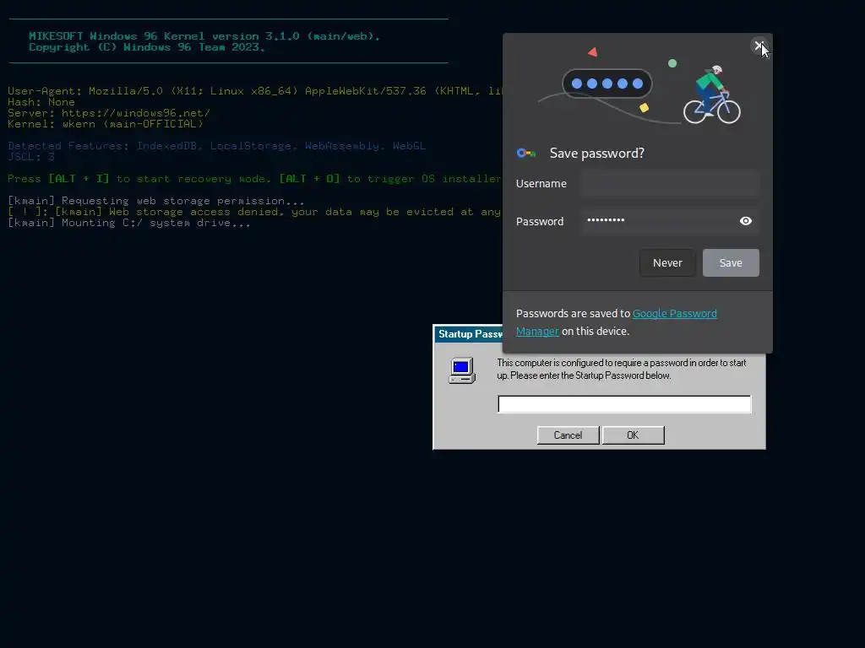The height and width of the screenshot is (648, 865).
Task: Click the Username field in Save password
Action: tap(670, 183)
